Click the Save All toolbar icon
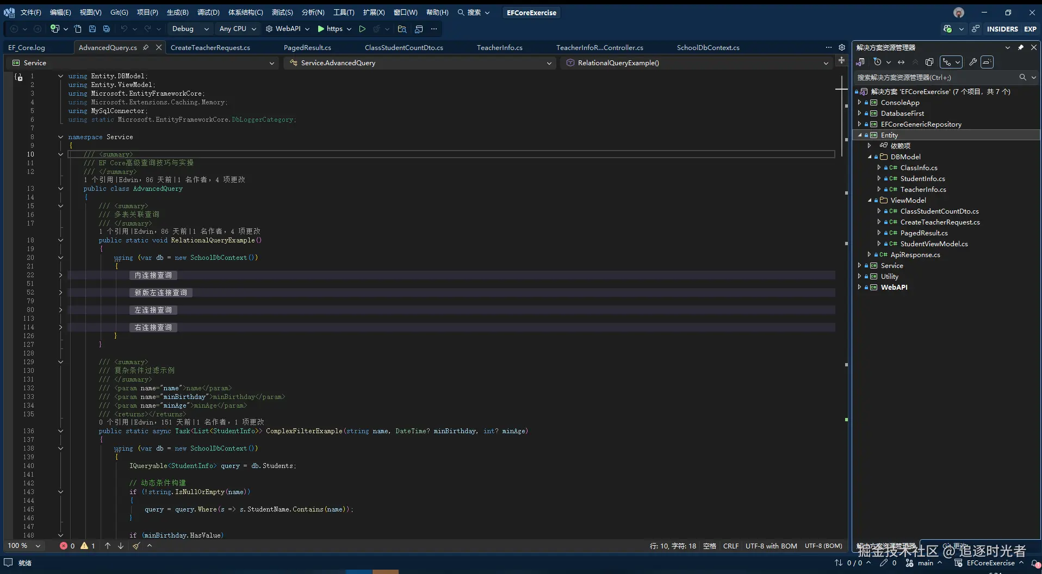 (x=107, y=29)
